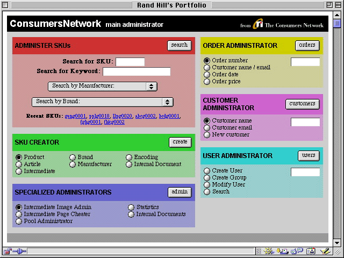344x258 pixels.
Task: Select Intermediate radio in SKU Creator
Action: tap(19, 171)
